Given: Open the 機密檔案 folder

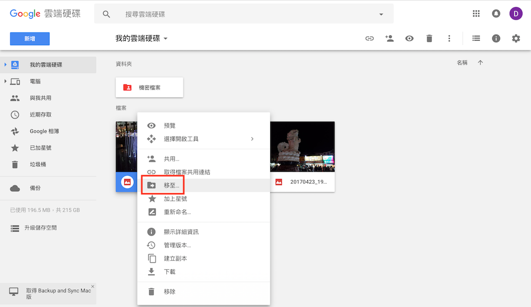Looking at the screenshot, I should [x=149, y=87].
